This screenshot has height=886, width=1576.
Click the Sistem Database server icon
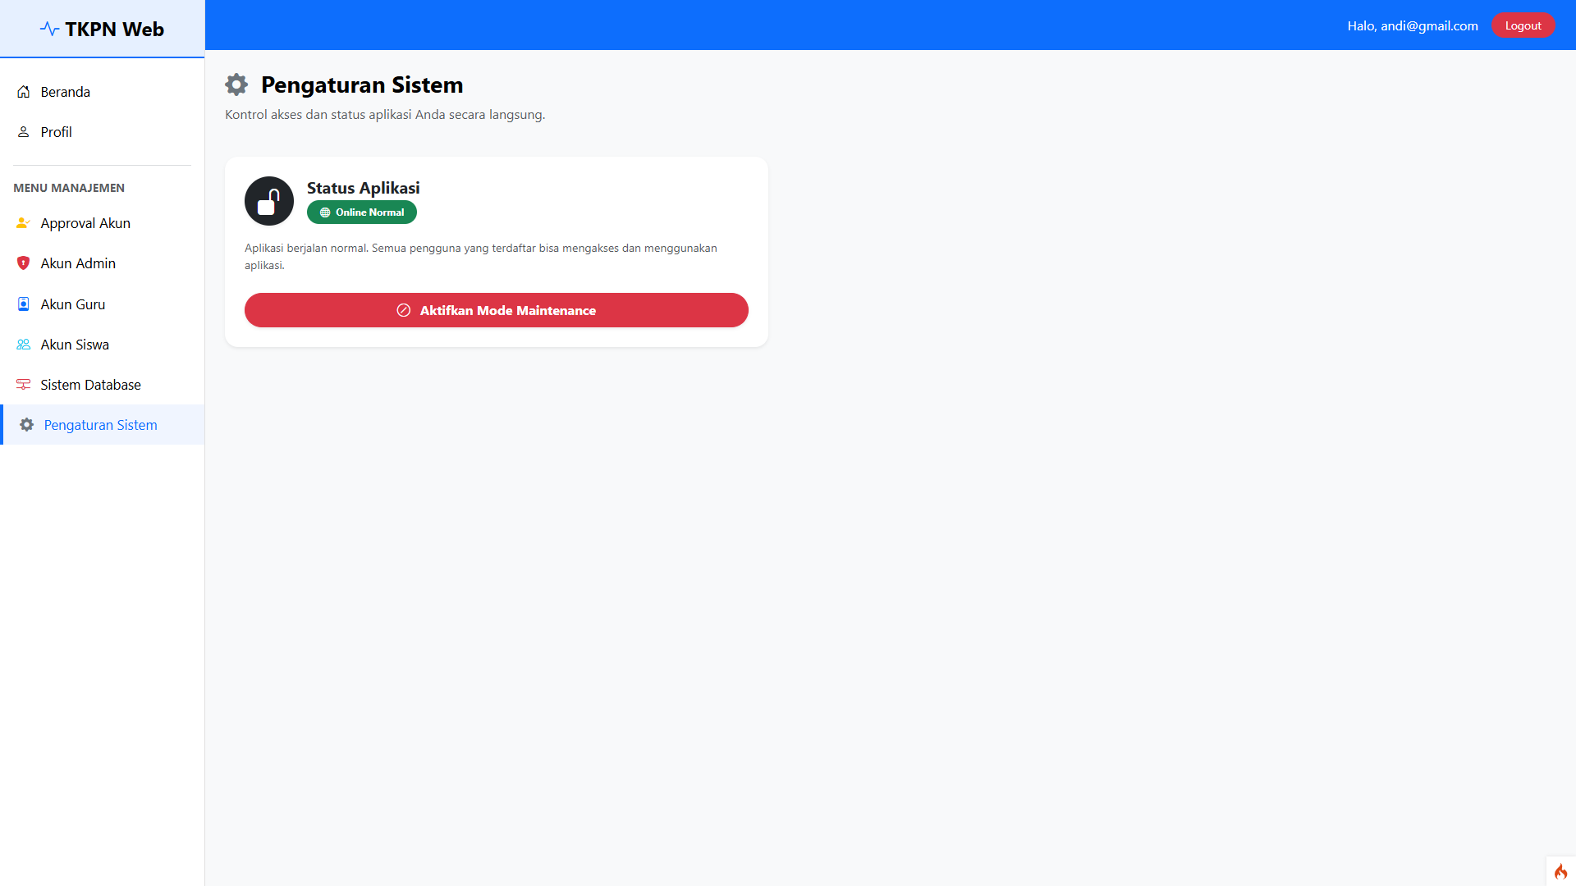tap(24, 385)
